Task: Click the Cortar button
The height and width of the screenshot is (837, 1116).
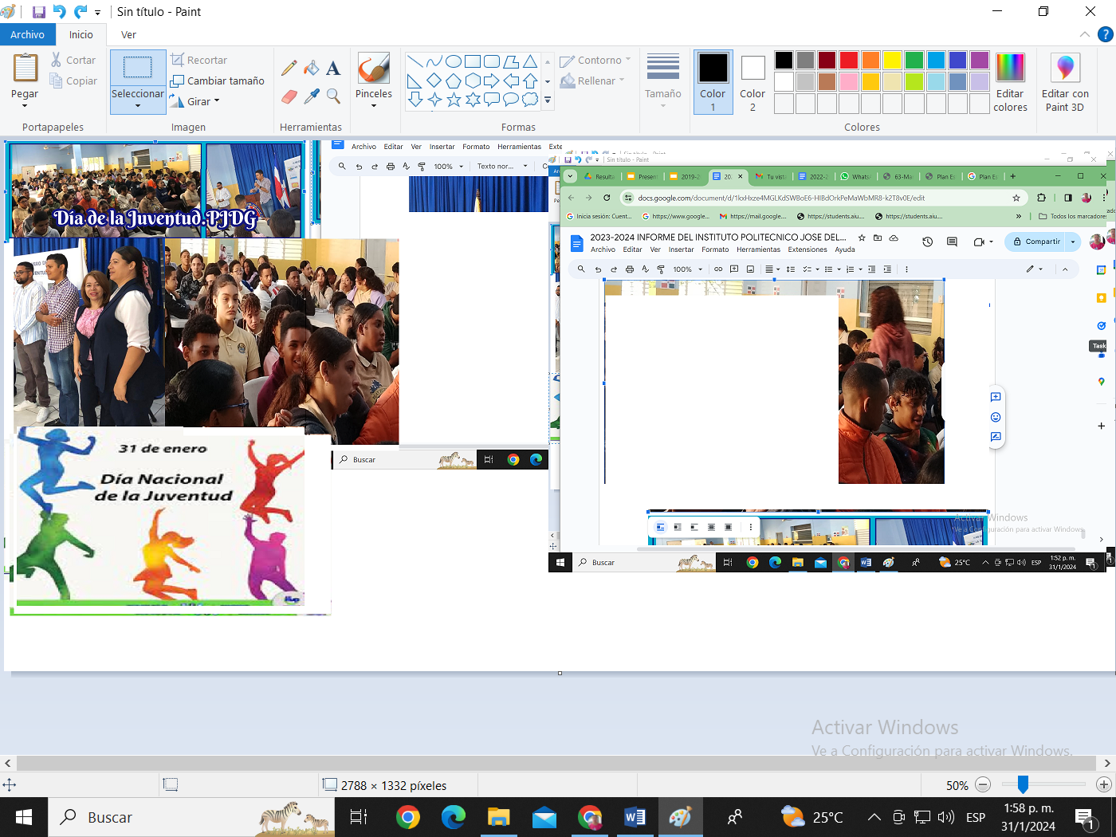Action: [73, 60]
